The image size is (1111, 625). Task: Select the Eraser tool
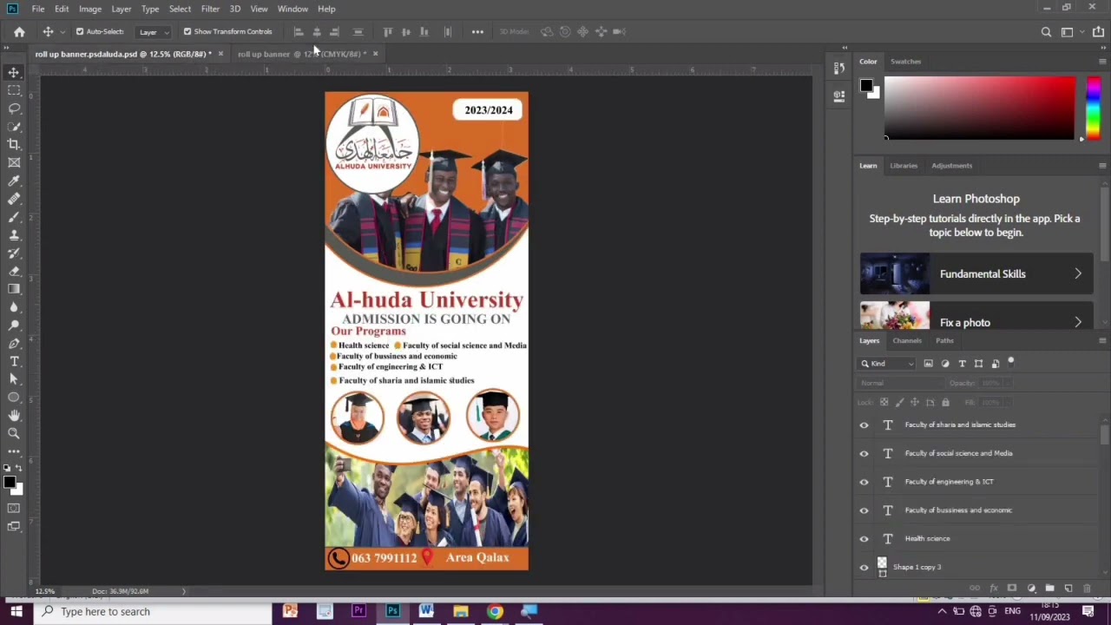14,271
